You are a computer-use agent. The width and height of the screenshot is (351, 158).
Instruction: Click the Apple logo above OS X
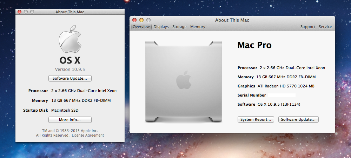70,39
